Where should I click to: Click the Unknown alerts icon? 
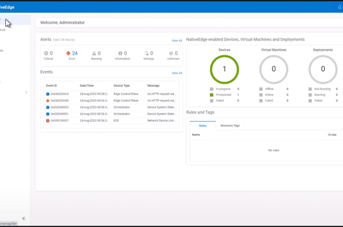tap(171, 53)
